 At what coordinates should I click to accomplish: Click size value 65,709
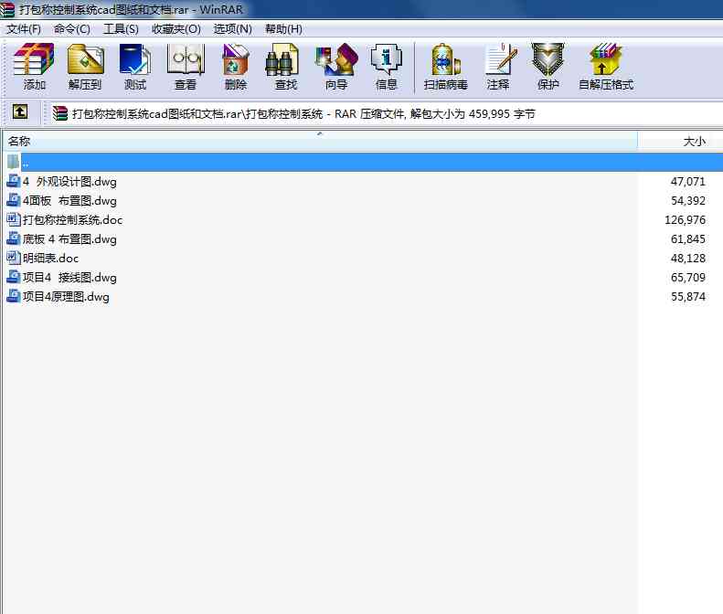[688, 277]
